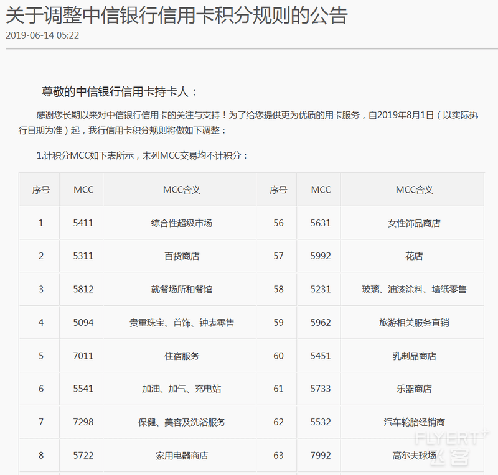
Task: Click serial number 56
Action: pos(278,223)
